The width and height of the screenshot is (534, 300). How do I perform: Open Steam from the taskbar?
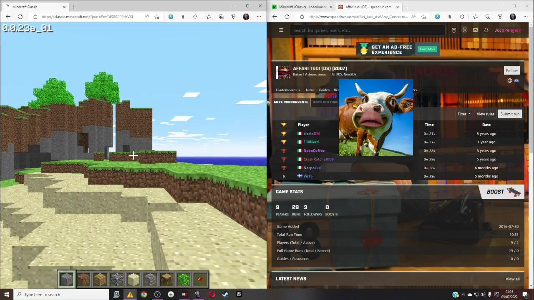coord(225,295)
